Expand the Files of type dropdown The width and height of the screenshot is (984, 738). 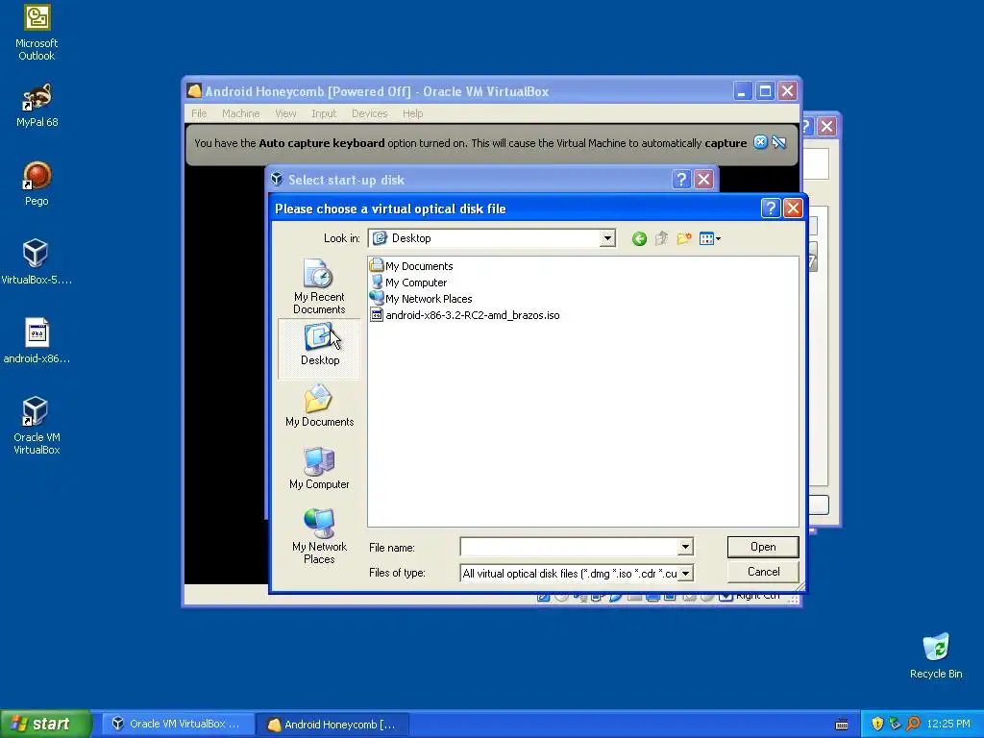[x=685, y=573]
